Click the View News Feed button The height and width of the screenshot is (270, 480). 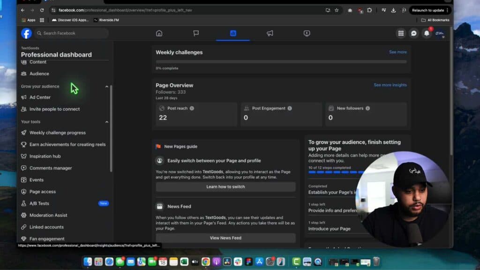(225, 238)
